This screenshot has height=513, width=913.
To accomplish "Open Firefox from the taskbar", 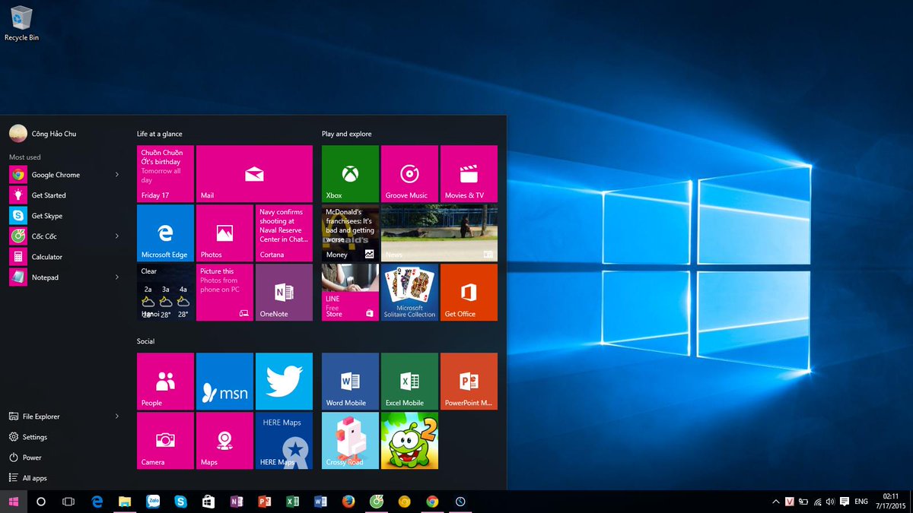I will coord(348,502).
